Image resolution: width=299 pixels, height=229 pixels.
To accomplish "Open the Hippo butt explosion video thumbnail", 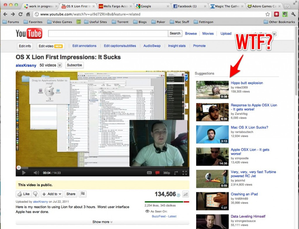I will point(212,90).
